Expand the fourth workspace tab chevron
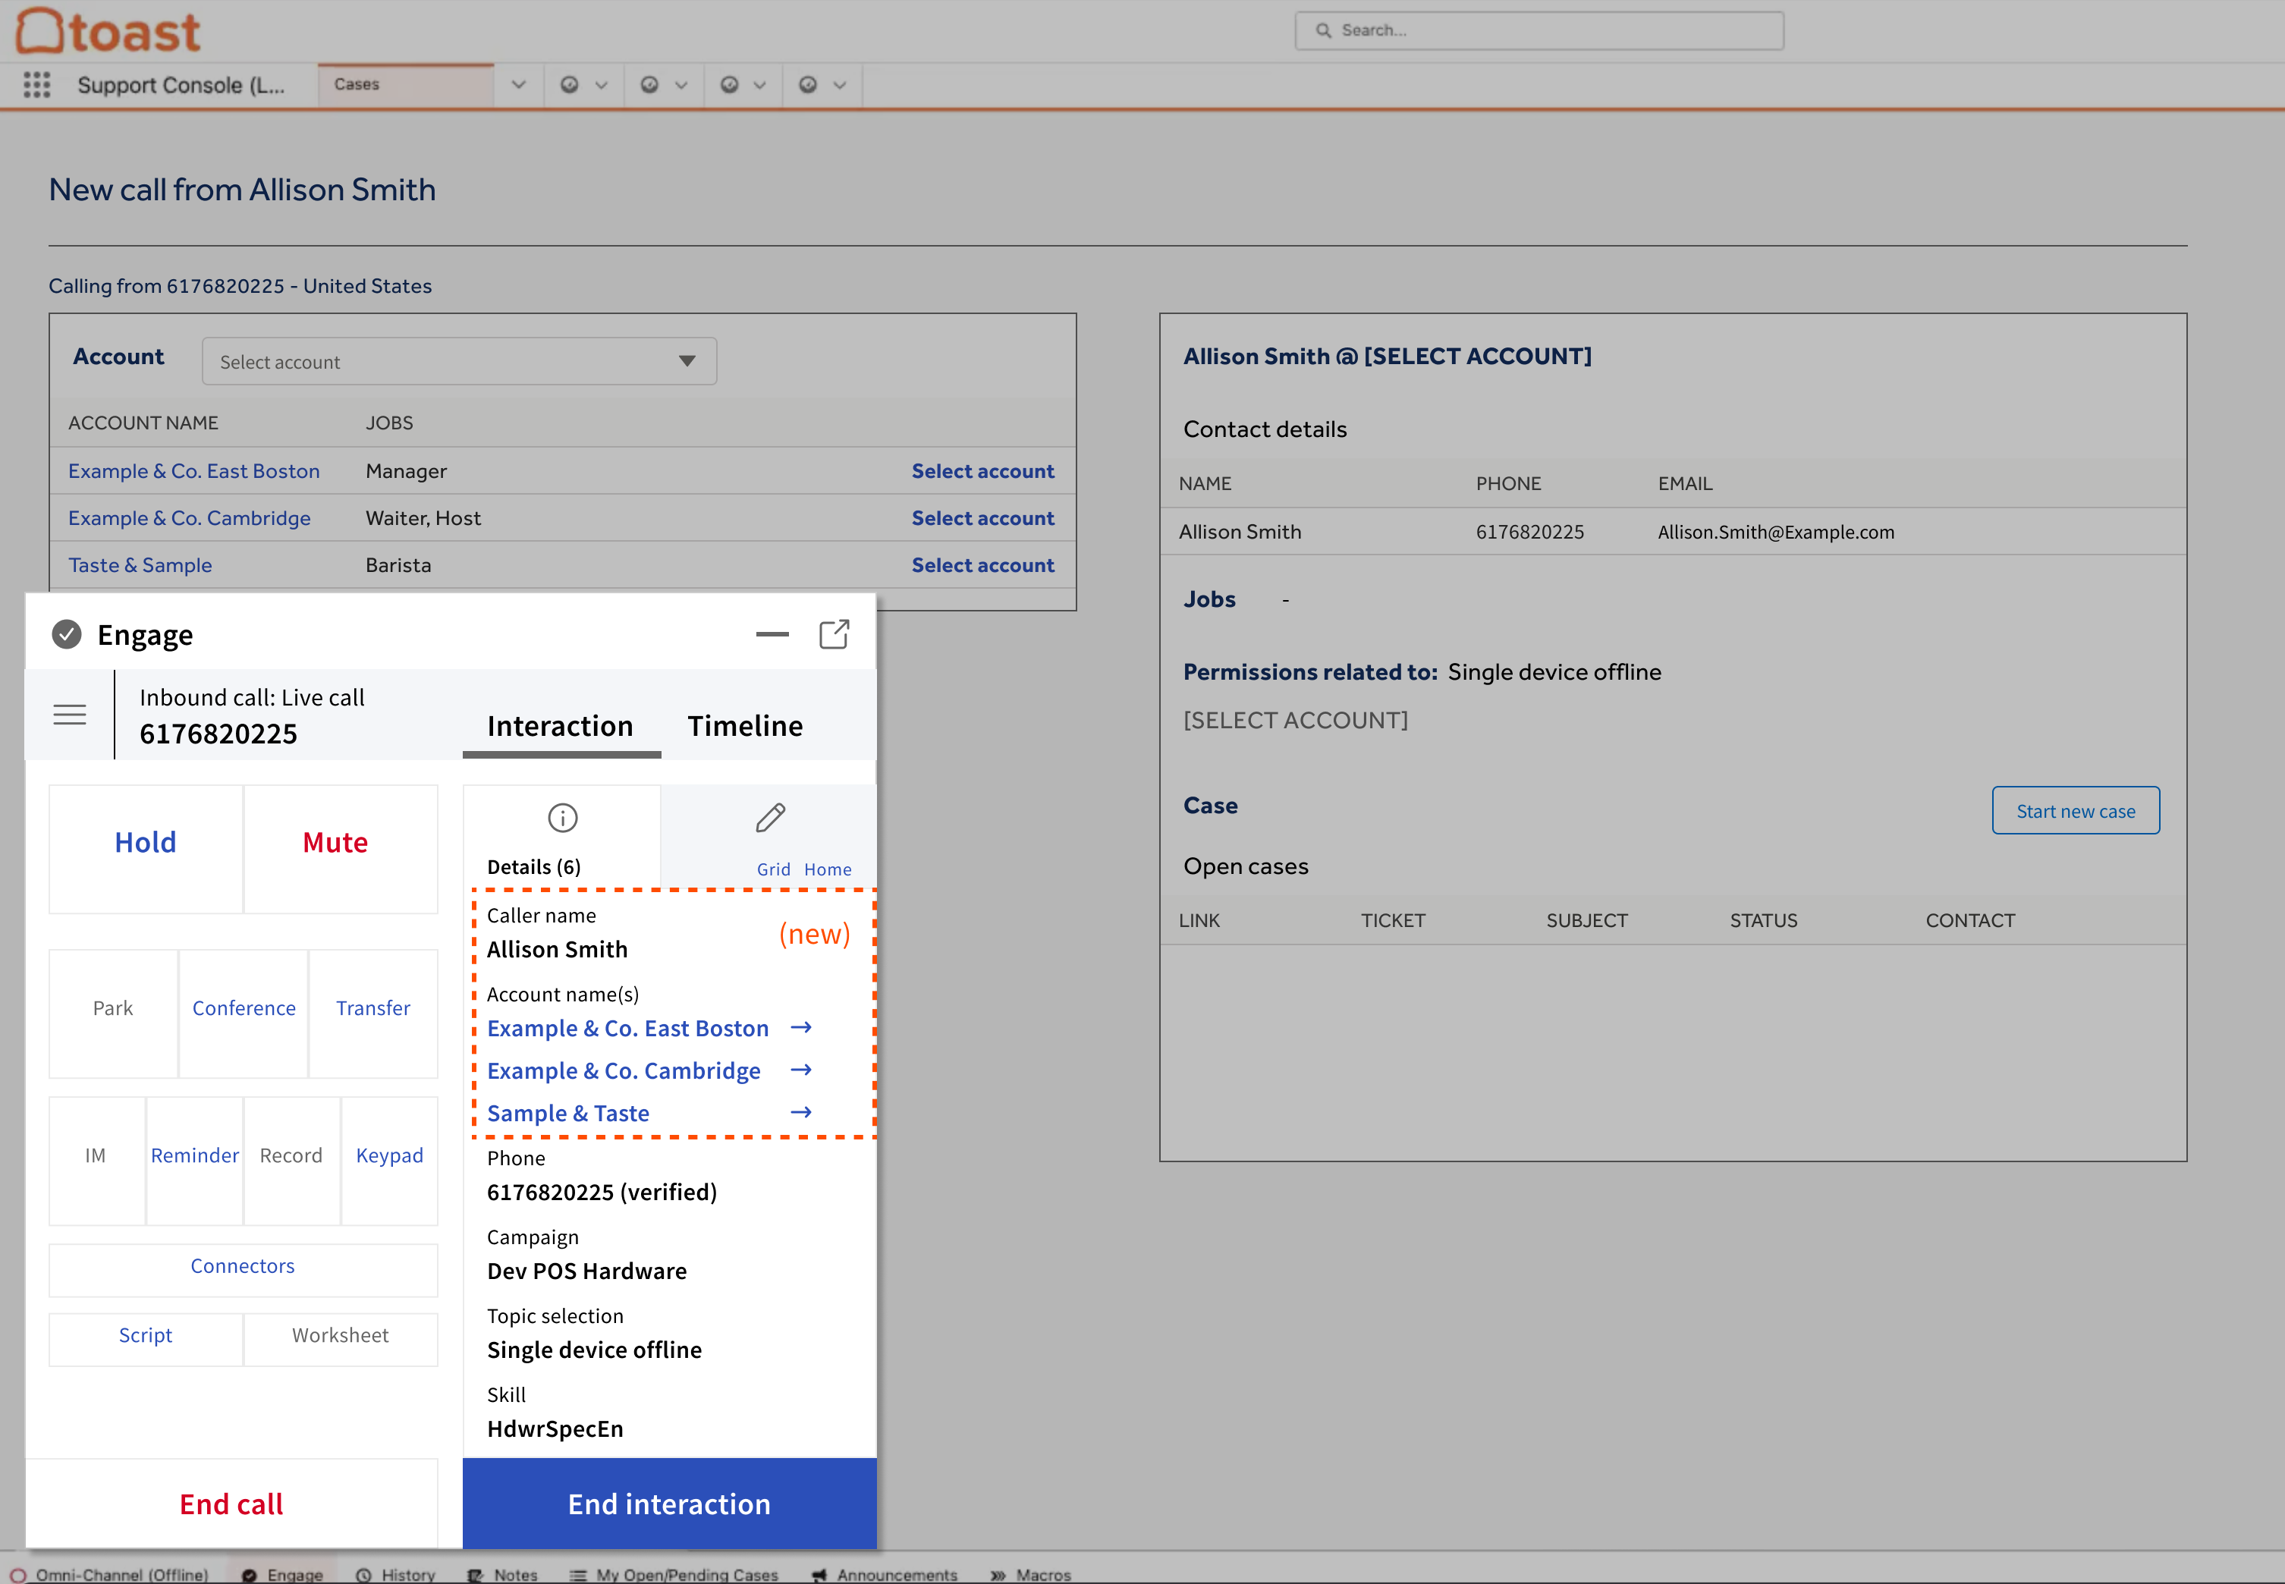2285x1584 pixels. [840, 84]
